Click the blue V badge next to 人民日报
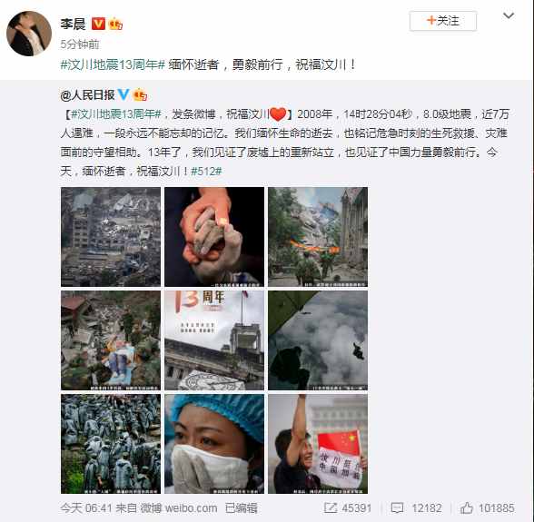534x522 pixels. coord(124,94)
